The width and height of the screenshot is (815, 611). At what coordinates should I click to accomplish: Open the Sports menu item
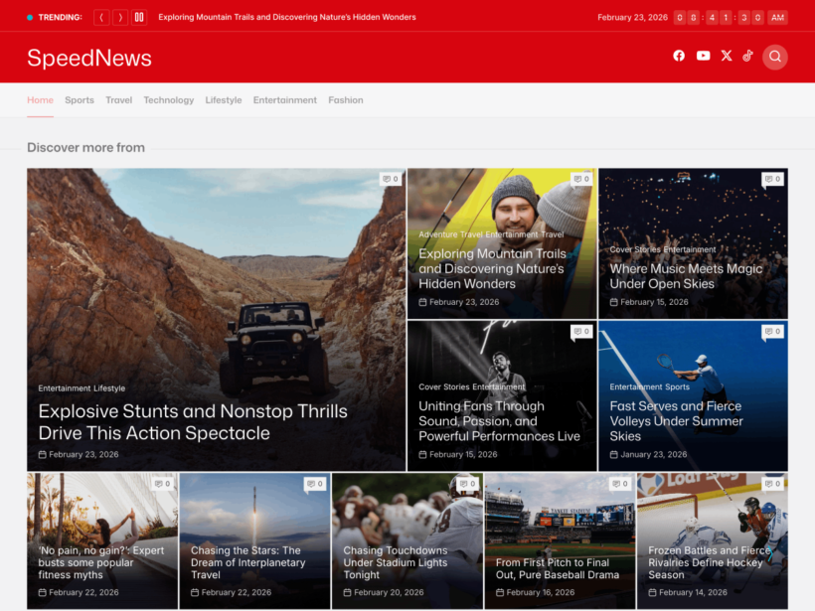[80, 100]
